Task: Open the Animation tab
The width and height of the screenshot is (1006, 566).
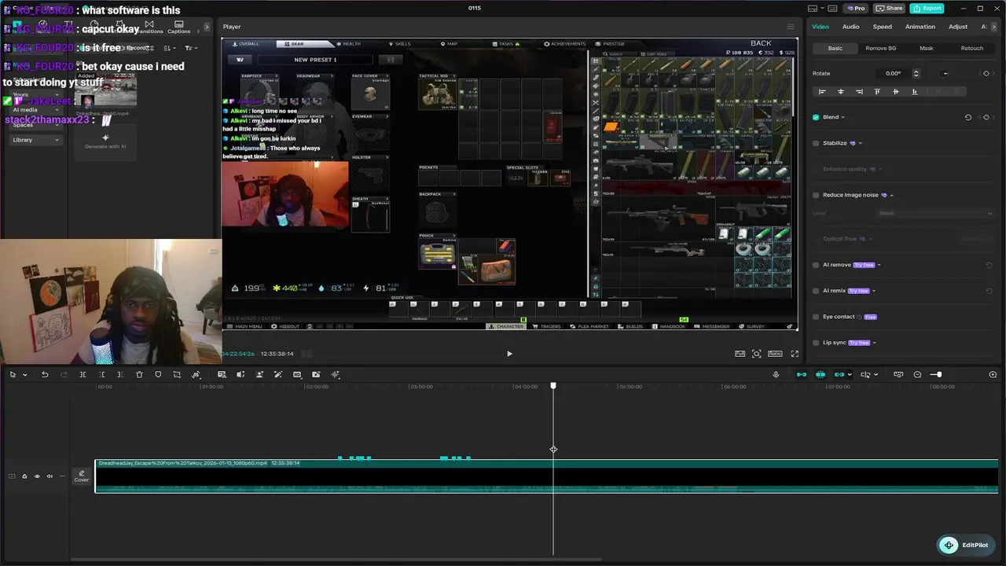Action: click(920, 27)
